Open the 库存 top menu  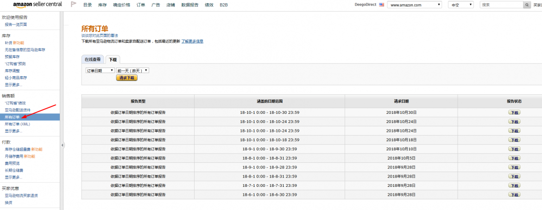point(102,5)
